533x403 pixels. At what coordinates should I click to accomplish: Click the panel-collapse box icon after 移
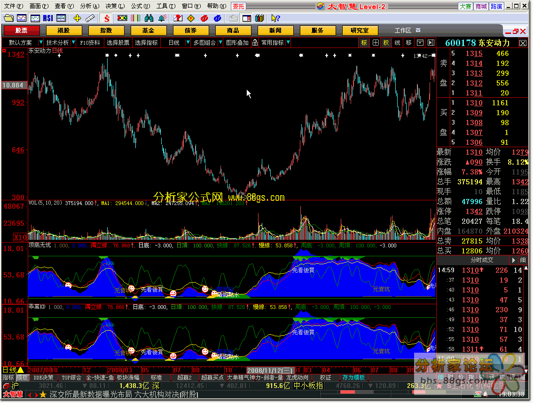420,42
